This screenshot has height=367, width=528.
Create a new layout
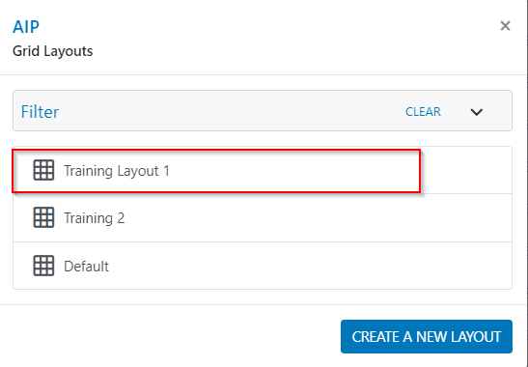point(427,337)
